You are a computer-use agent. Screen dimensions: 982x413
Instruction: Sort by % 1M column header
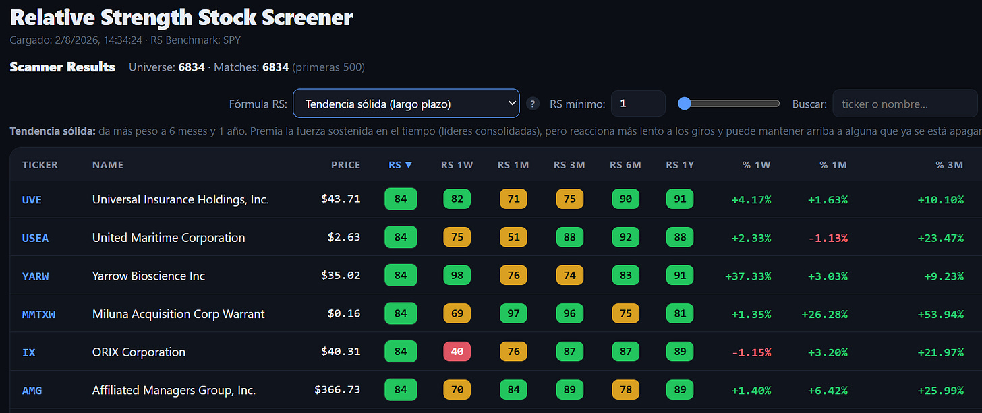point(833,165)
